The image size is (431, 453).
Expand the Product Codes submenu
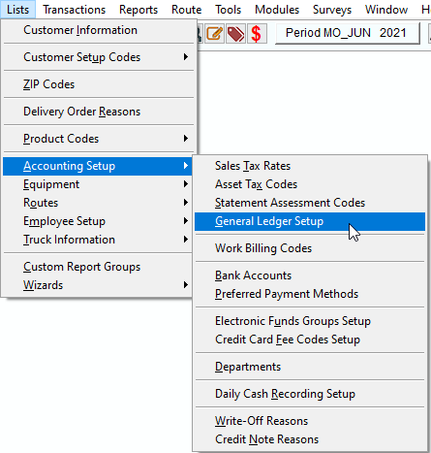tap(99, 139)
